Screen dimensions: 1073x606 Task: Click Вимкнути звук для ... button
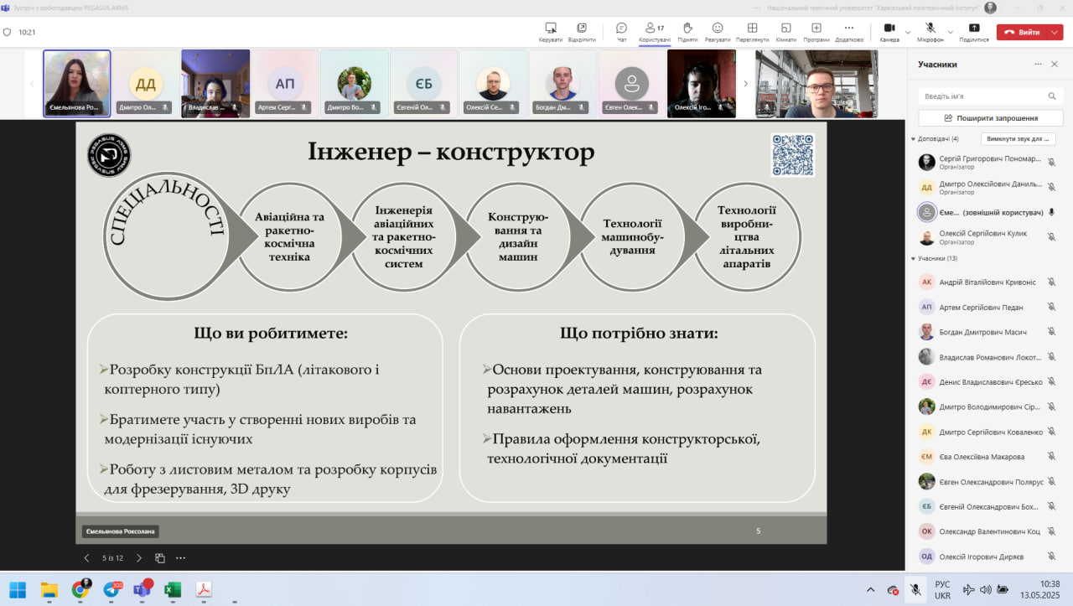click(1019, 139)
